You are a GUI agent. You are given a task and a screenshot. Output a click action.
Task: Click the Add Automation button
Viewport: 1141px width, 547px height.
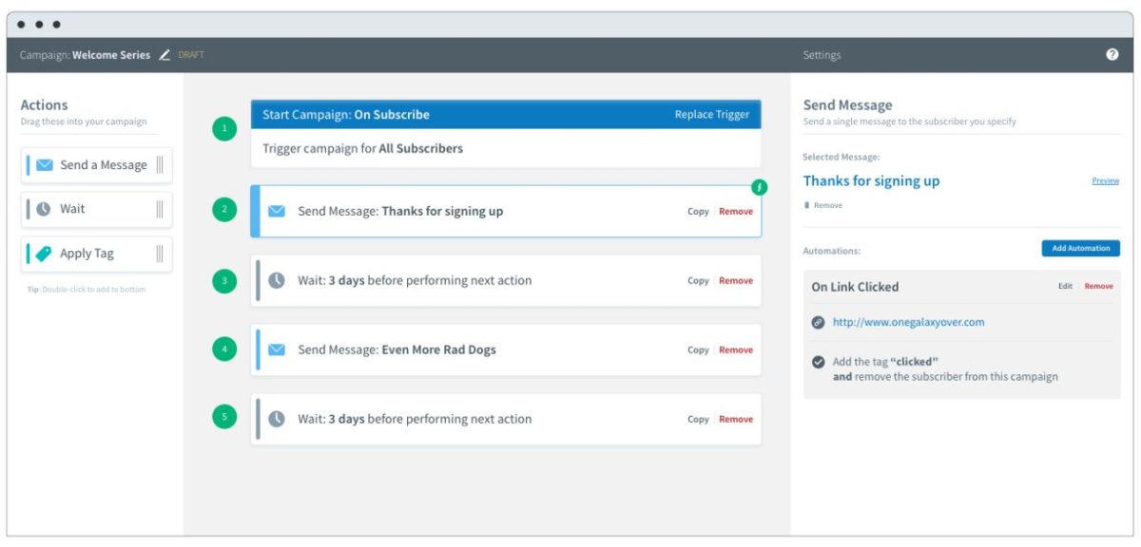pos(1081,249)
